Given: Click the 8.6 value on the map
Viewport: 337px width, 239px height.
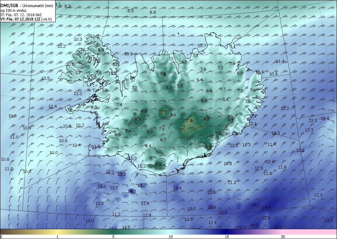Looking at the screenshot, I should tap(226, 99).
